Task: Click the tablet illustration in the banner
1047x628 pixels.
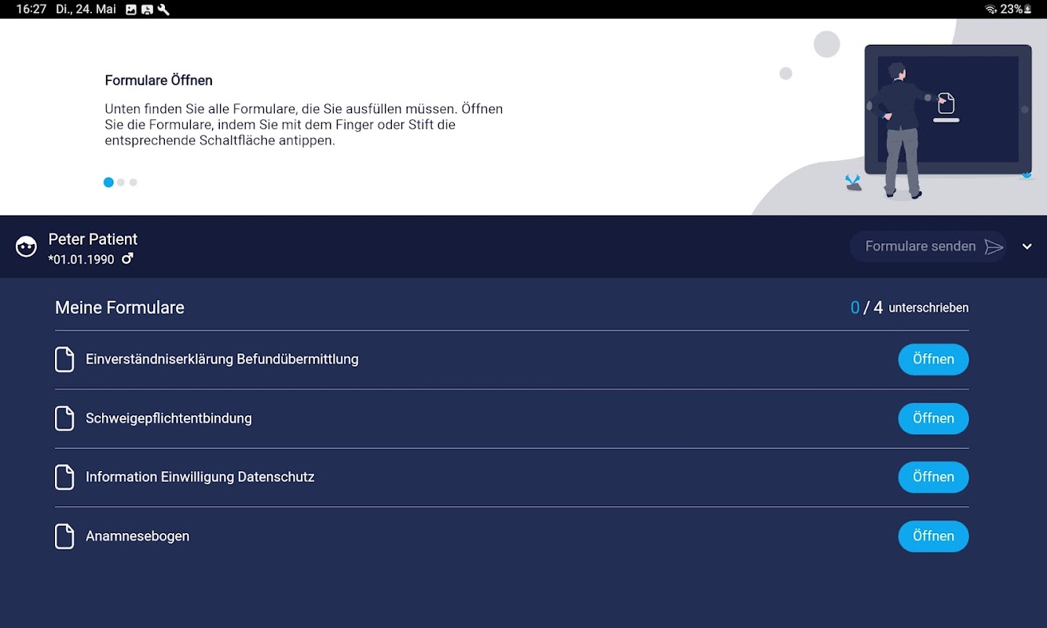Action: (948, 110)
